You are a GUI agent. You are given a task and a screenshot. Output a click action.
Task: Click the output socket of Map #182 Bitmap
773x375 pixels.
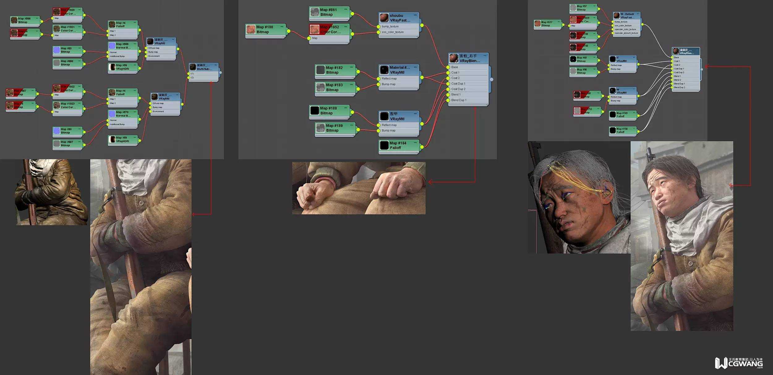(358, 72)
